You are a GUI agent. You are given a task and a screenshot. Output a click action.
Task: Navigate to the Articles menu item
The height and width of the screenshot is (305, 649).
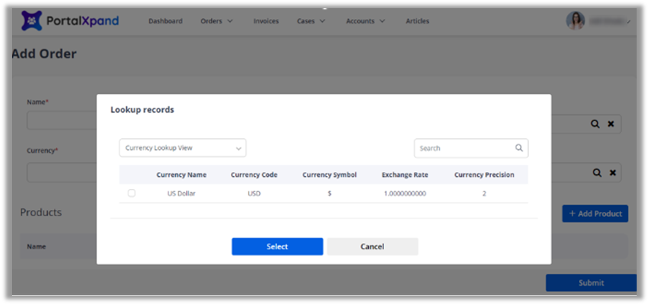pyautogui.click(x=417, y=21)
